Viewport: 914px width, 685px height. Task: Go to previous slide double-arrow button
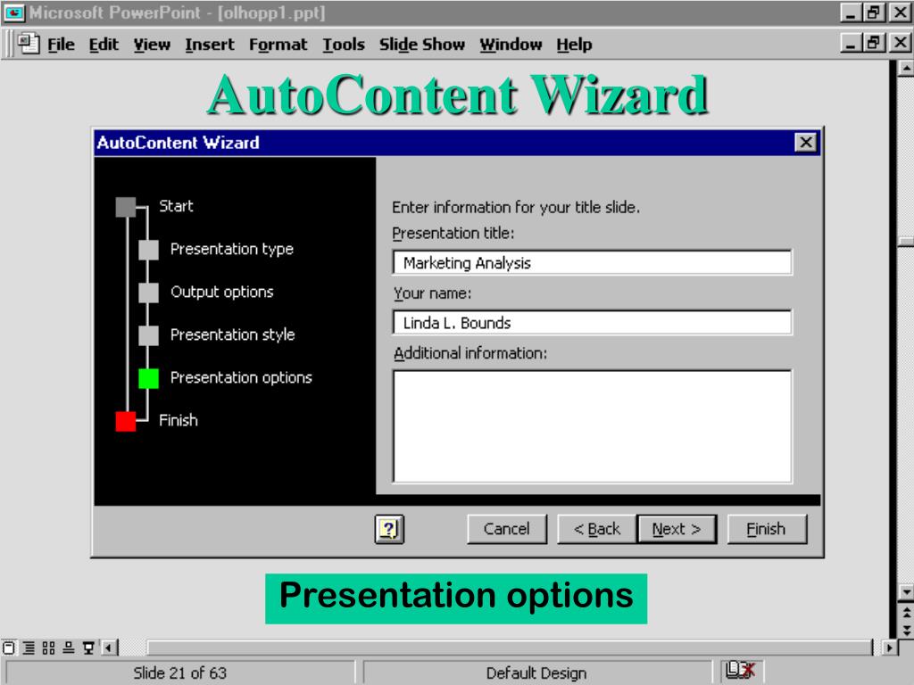pos(906,612)
